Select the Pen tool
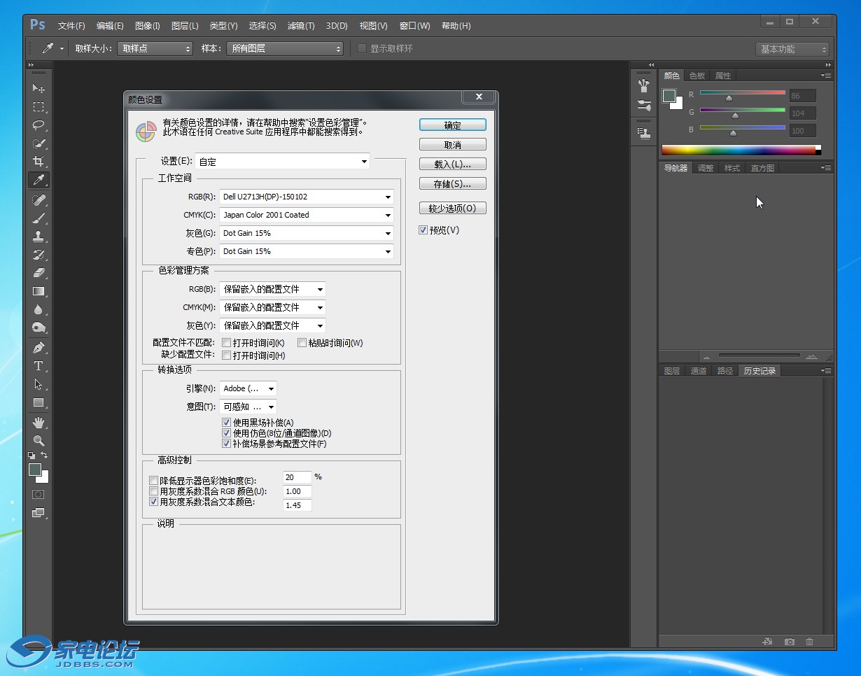861x676 pixels. click(38, 348)
